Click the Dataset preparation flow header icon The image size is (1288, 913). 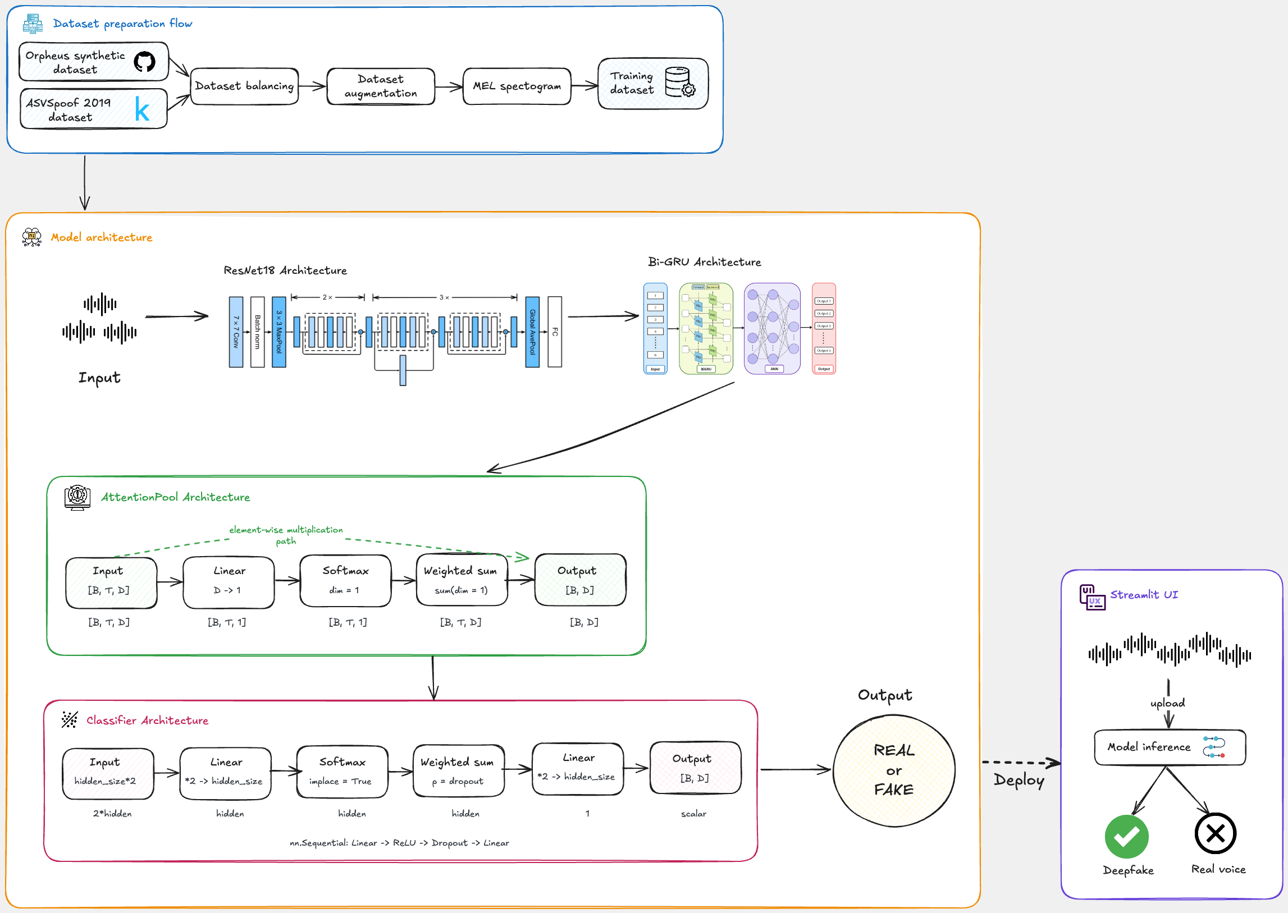(x=33, y=24)
